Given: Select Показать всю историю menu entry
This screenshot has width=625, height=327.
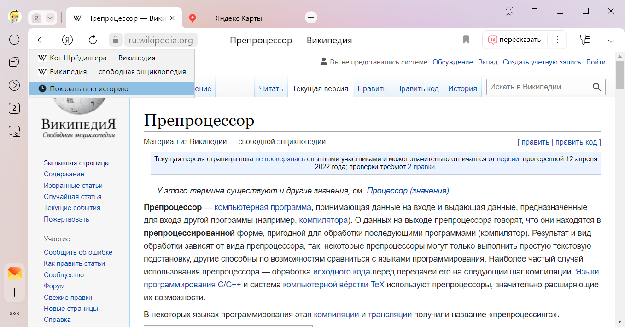Looking at the screenshot, I should click(89, 89).
